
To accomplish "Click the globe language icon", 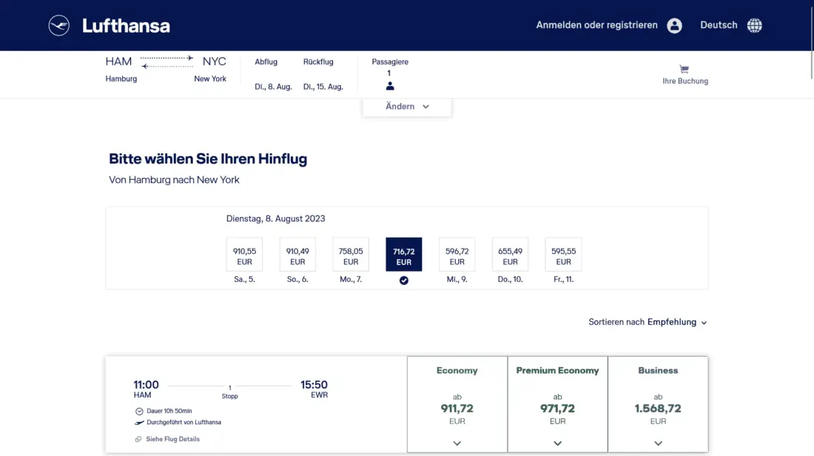I will pos(754,26).
